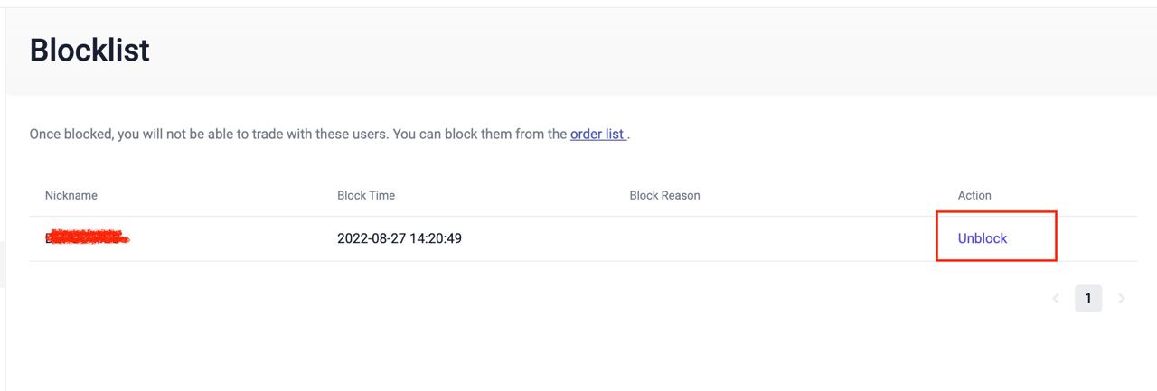Click the Block Reason column header
1157x391 pixels.
pos(664,195)
